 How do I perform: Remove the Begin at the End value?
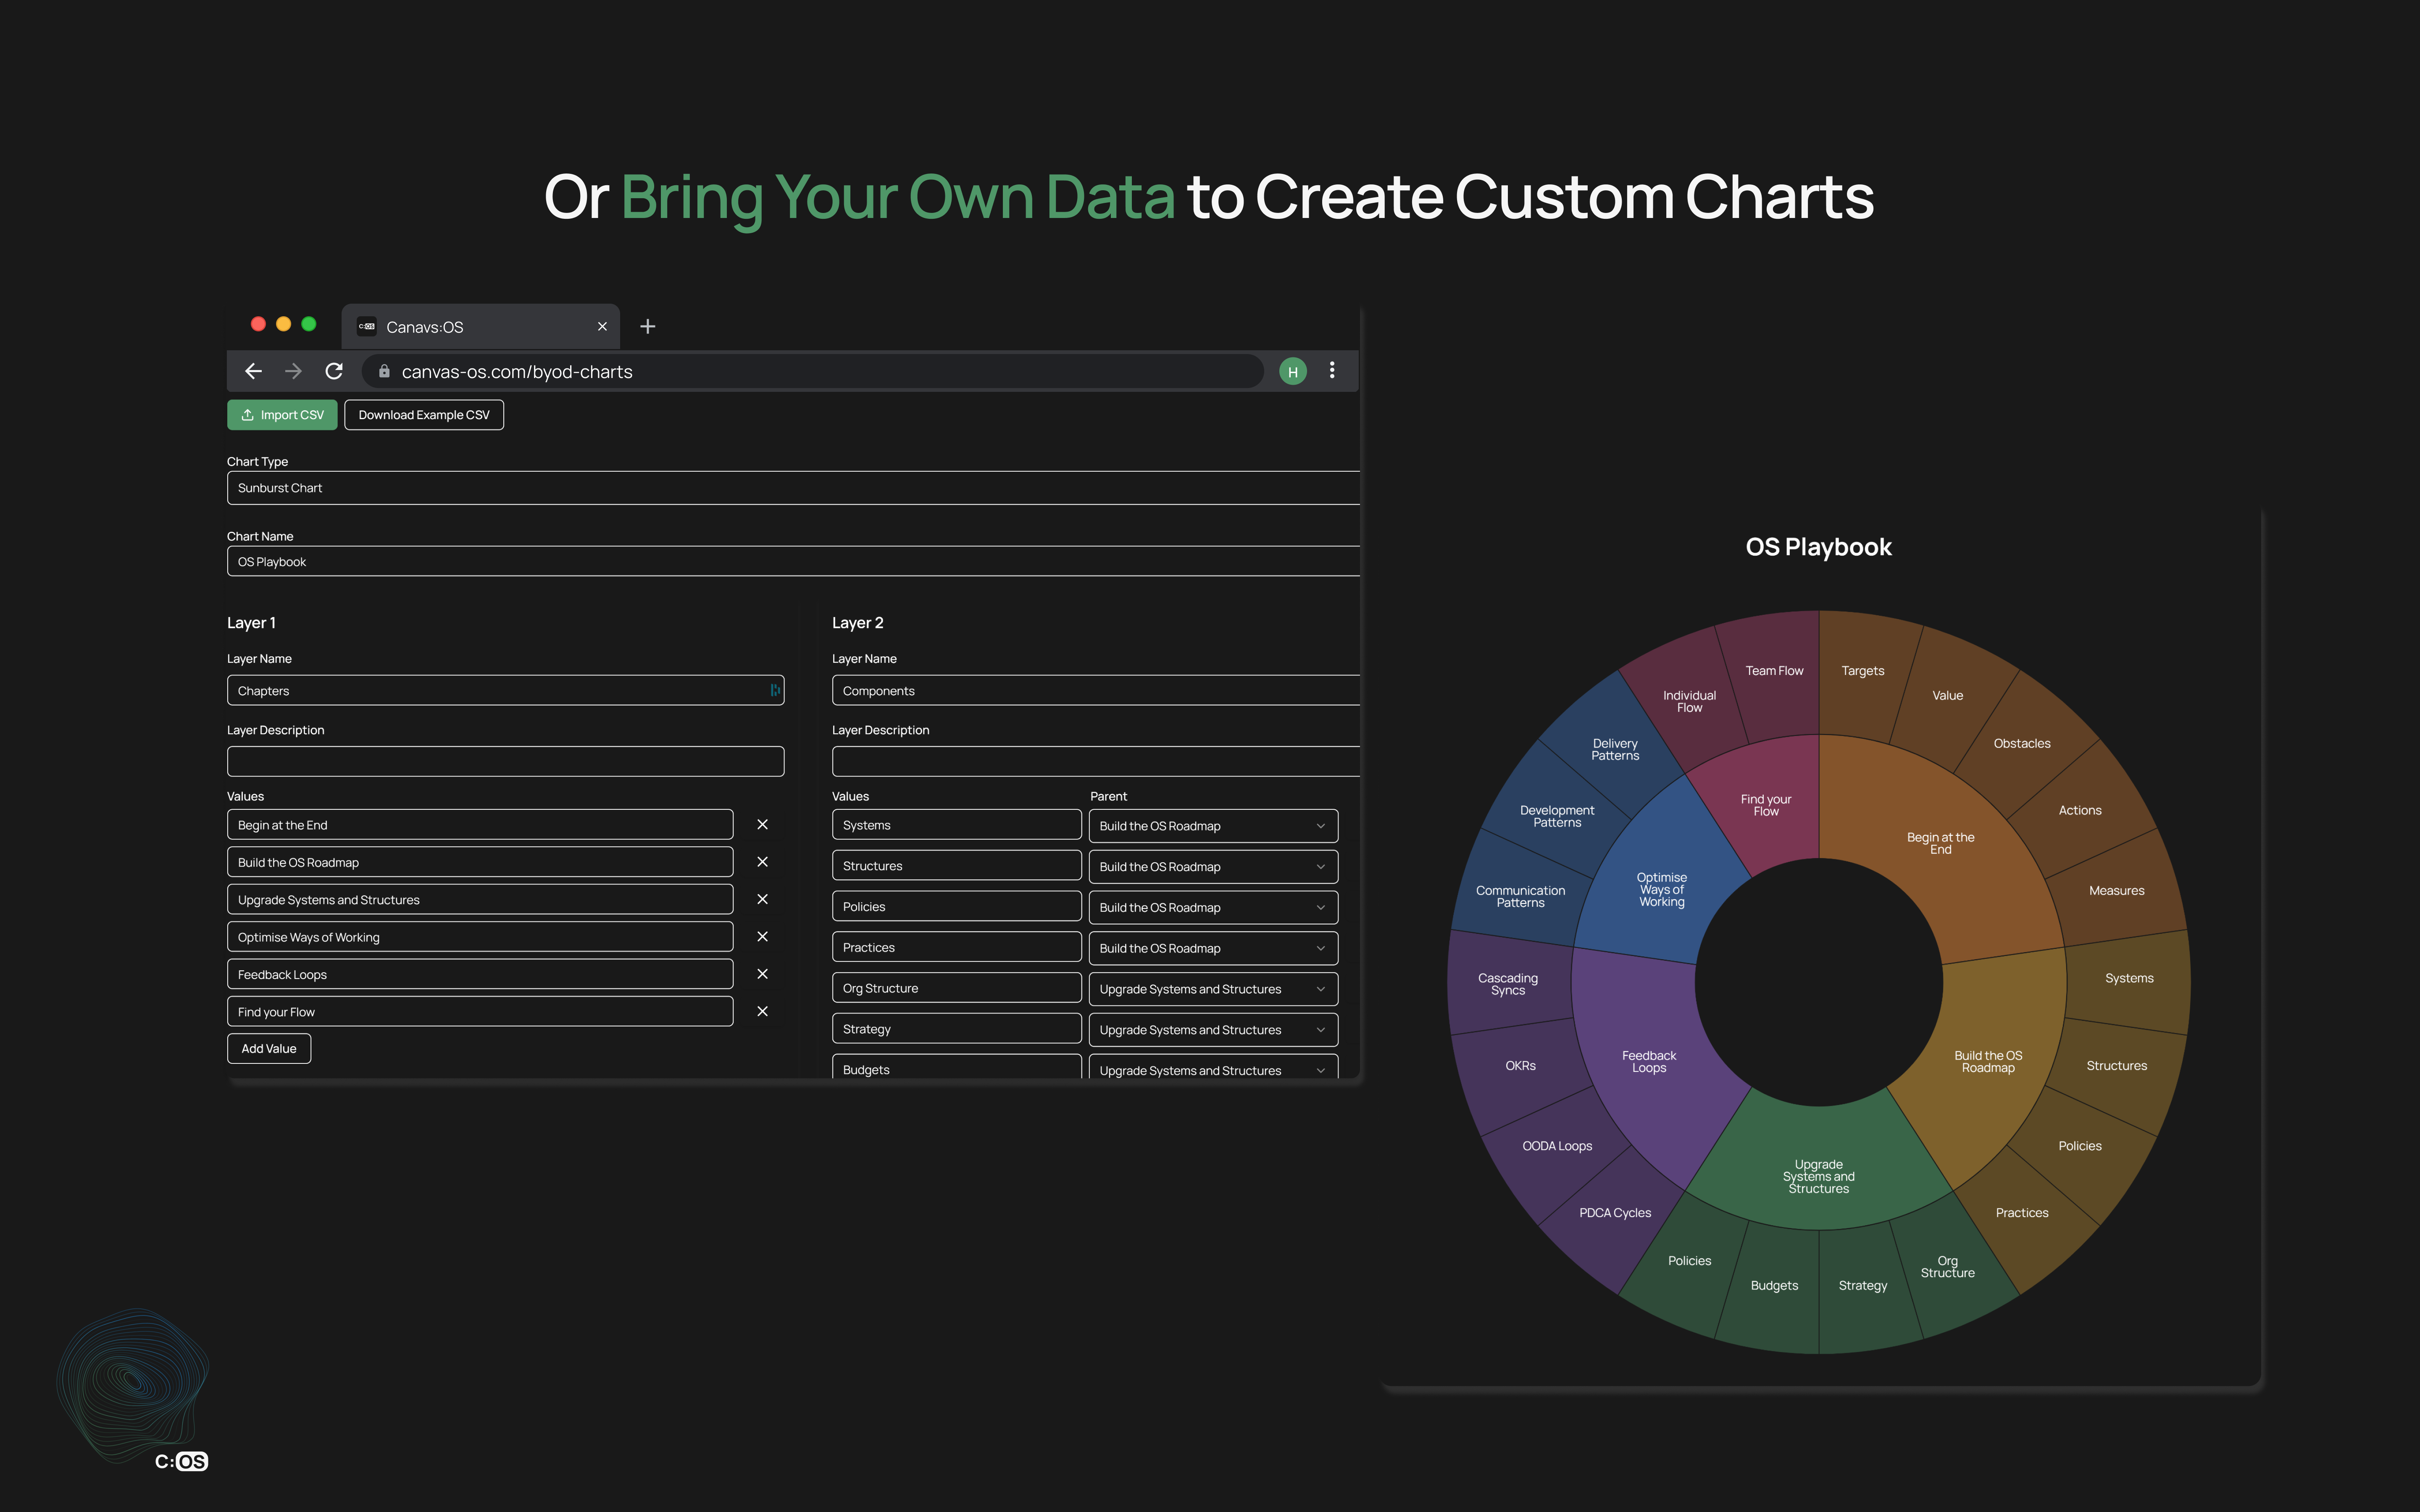click(762, 824)
